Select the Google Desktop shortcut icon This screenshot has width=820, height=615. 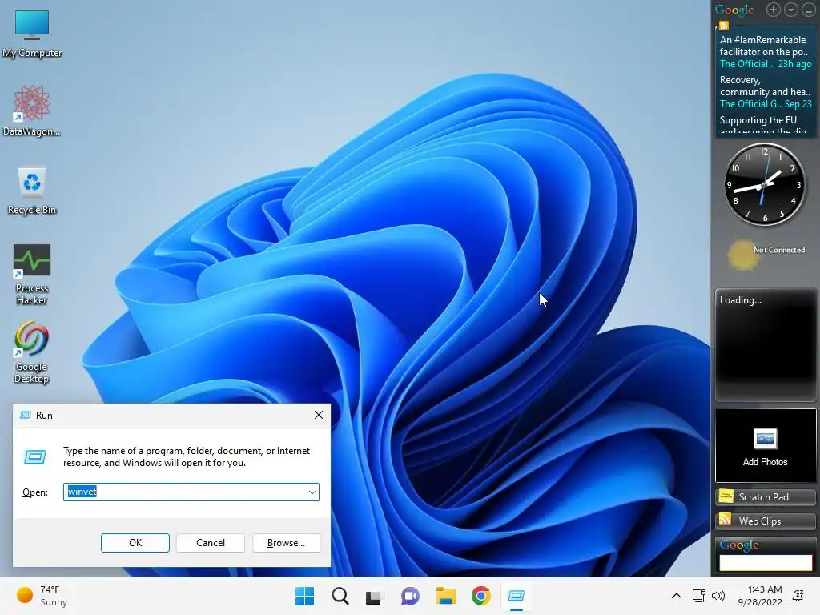[x=32, y=352]
